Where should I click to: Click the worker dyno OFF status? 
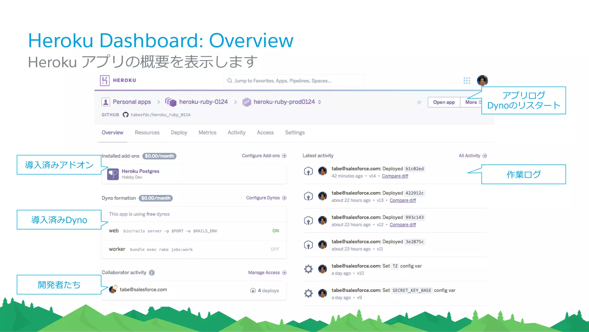(275, 249)
